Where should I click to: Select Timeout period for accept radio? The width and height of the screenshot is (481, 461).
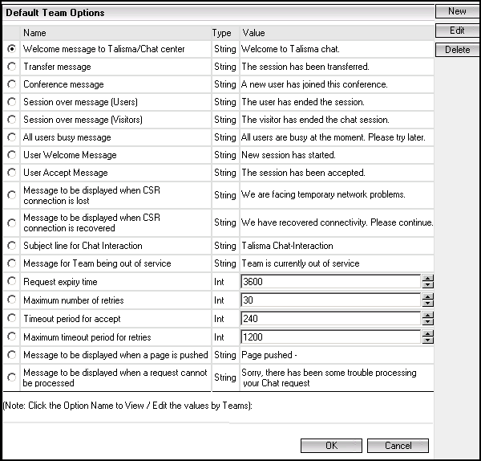tap(12, 318)
